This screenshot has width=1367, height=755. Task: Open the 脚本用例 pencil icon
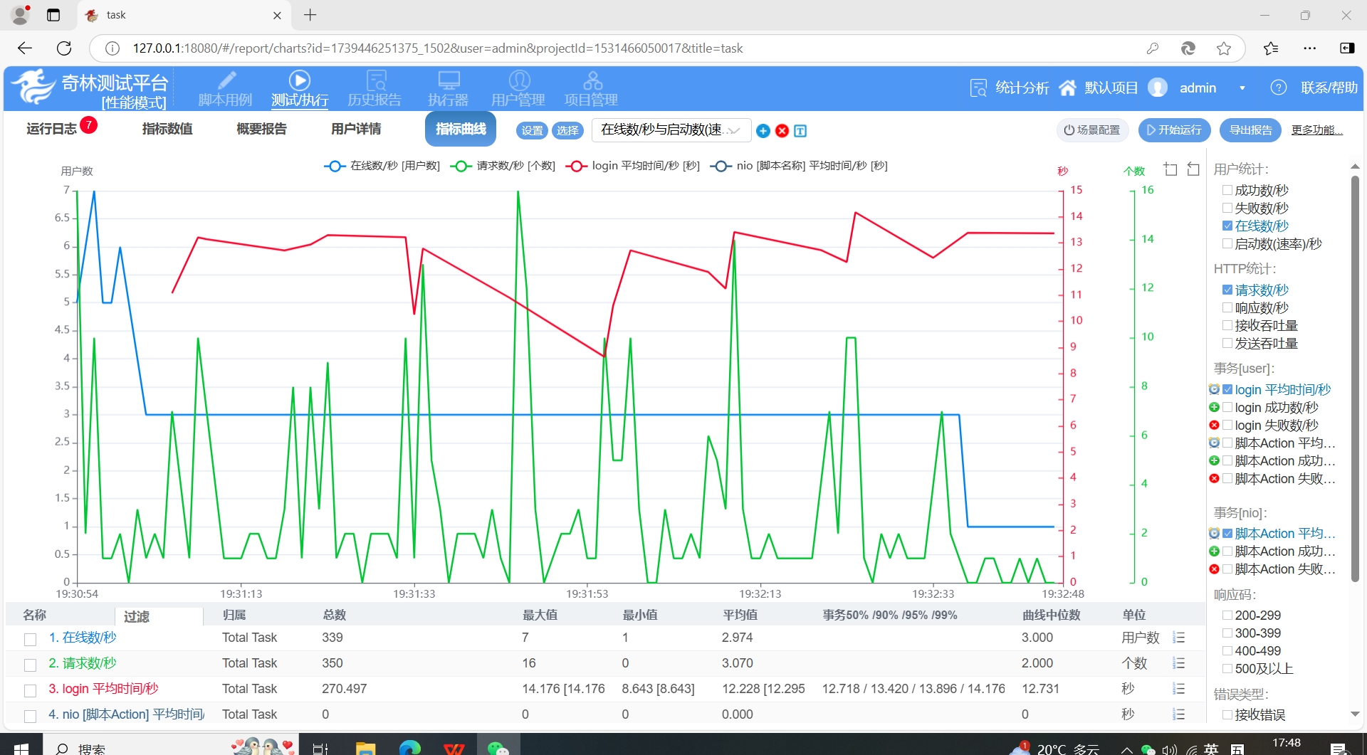click(226, 80)
